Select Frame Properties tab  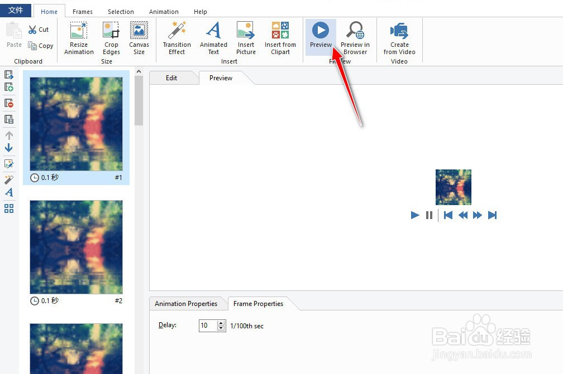tap(258, 303)
